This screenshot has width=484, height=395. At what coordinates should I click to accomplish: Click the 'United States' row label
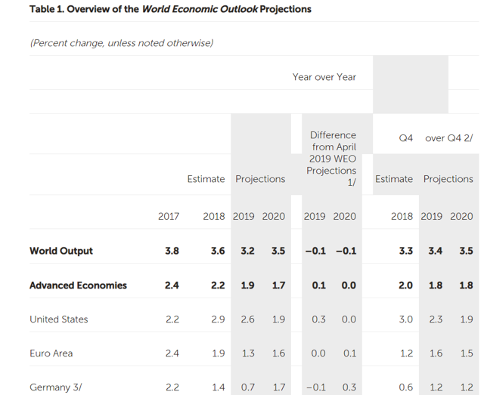tap(59, 319)
